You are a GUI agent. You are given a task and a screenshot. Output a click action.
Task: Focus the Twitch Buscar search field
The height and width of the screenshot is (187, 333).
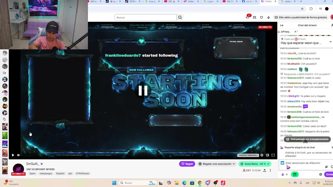tap(146, 17)
